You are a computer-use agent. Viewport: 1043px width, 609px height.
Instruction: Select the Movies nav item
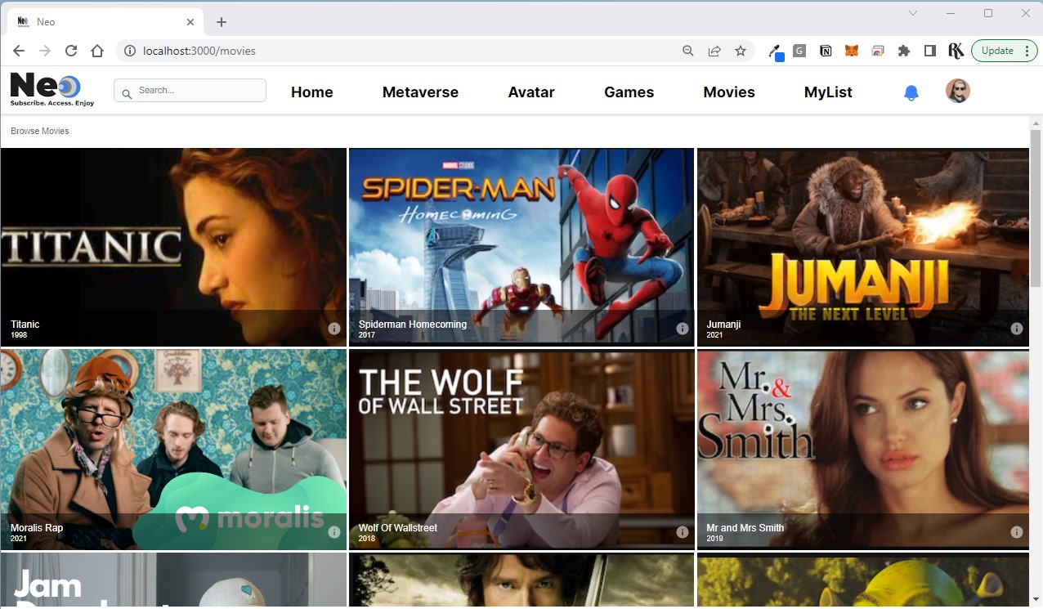coord(729,92)
